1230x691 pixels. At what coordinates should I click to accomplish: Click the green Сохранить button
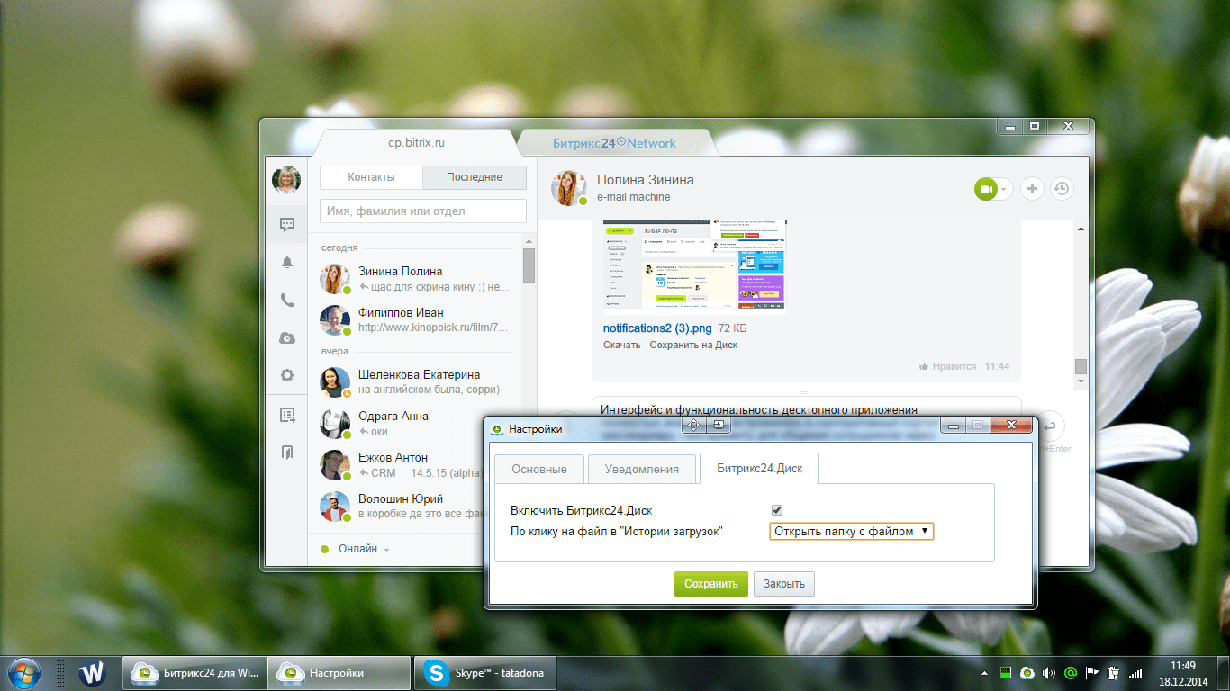[x=711, y=584]
